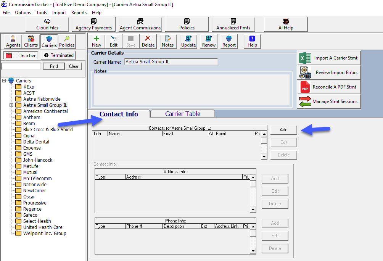Open Cloud Files from the top toolbar
Screen dimensions: 383x261
tap(47, 24)
